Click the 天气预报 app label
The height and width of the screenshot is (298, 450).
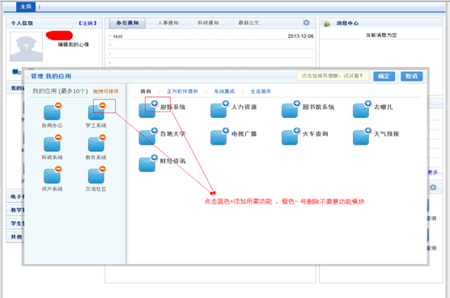click(386, 134)
